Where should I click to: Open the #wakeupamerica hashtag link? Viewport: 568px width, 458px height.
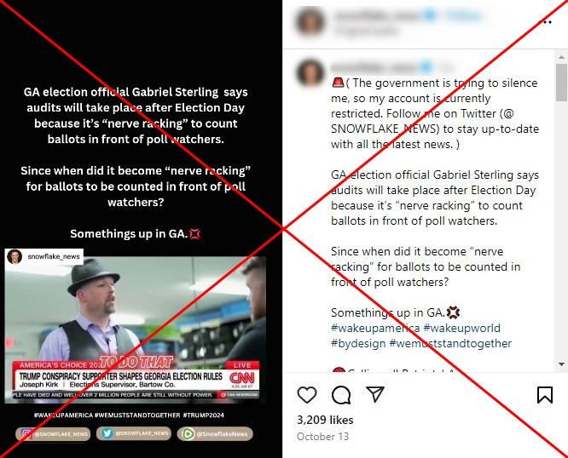coord(375,328)
